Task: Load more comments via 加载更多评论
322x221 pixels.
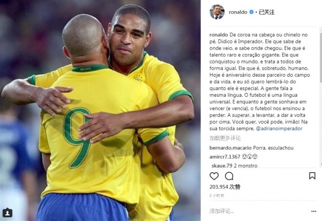Action: (225, 138)
